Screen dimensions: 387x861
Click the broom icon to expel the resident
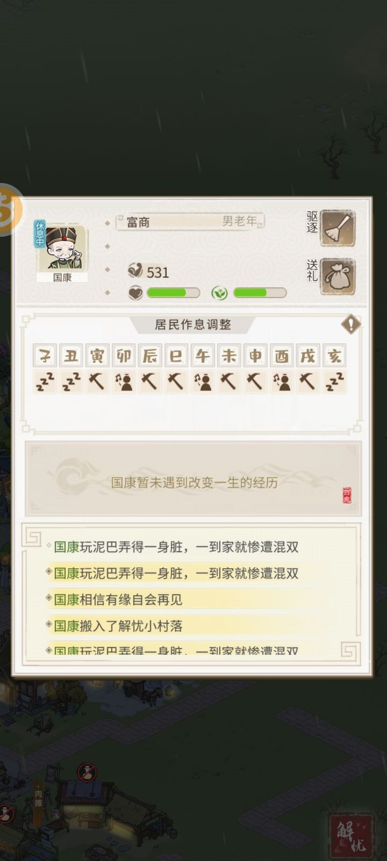(x=338, y=228)
